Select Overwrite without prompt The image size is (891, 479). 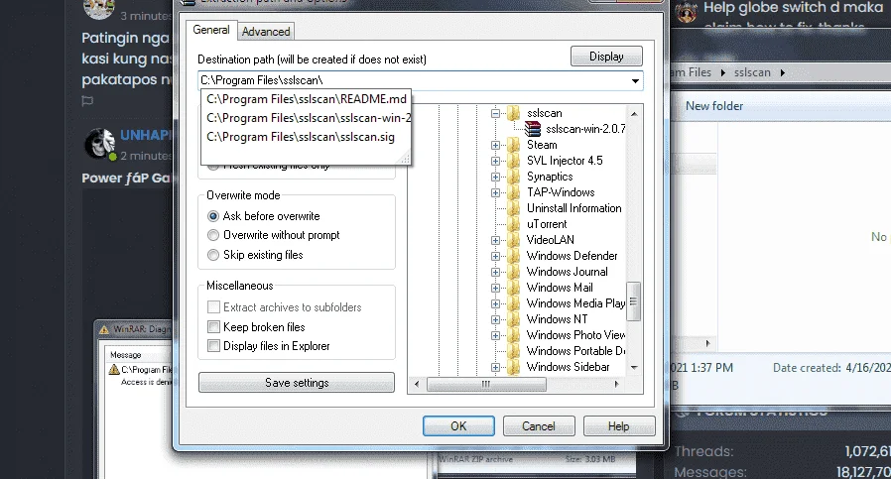click(273, 235)
